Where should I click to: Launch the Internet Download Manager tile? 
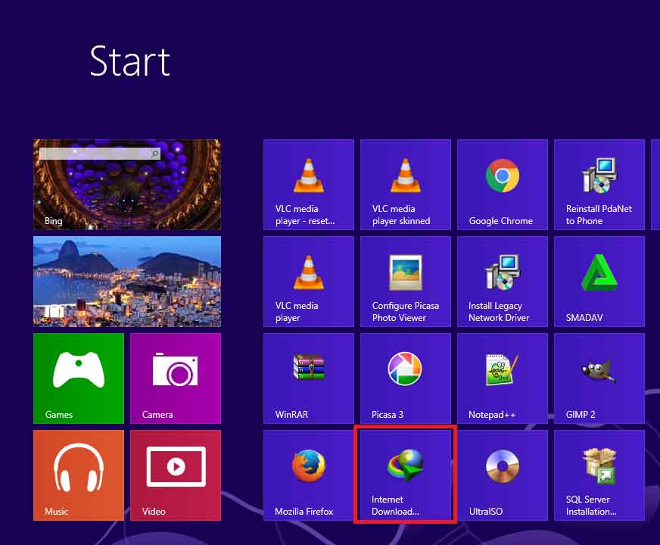pyautogui.click(x=406, y=475)
